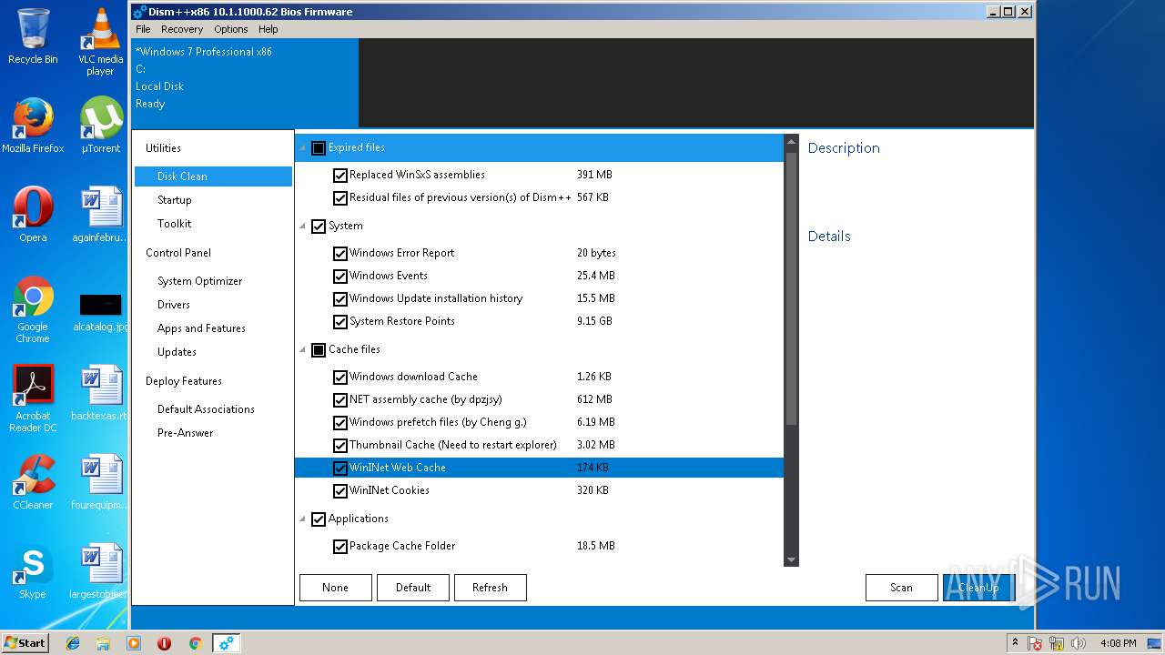This screenshot has height=655, width=1165.
Task: Open the Help menu
Action: (x=268, y=29)
